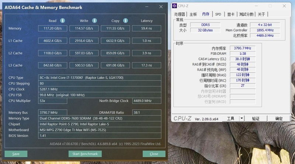Screen dimensions: 295x164
Task: Click the Memory Bus field 3790.7 MHz
Action: click(52, 113)
